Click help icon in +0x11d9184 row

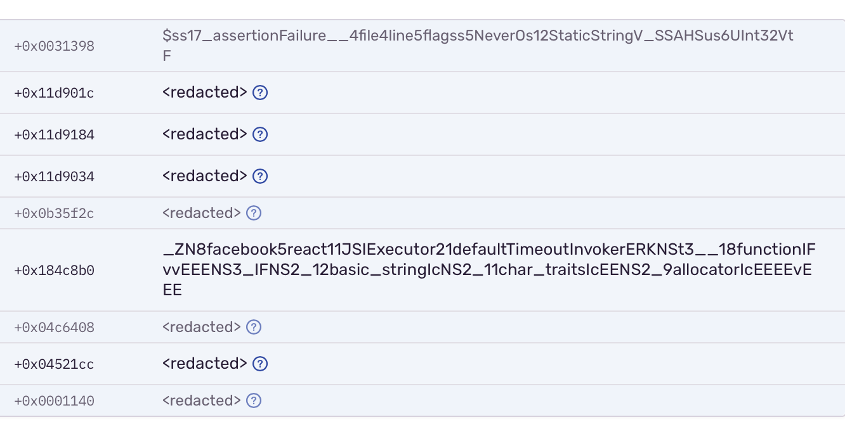(260, 134)
